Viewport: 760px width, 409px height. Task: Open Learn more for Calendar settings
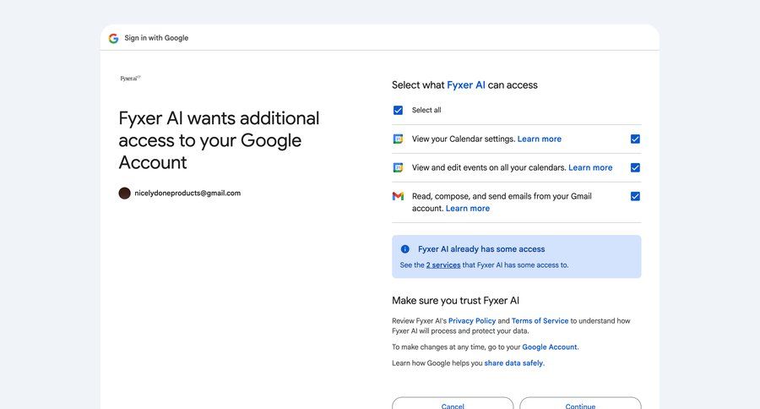pyautogui.click(x=539, y=139)
